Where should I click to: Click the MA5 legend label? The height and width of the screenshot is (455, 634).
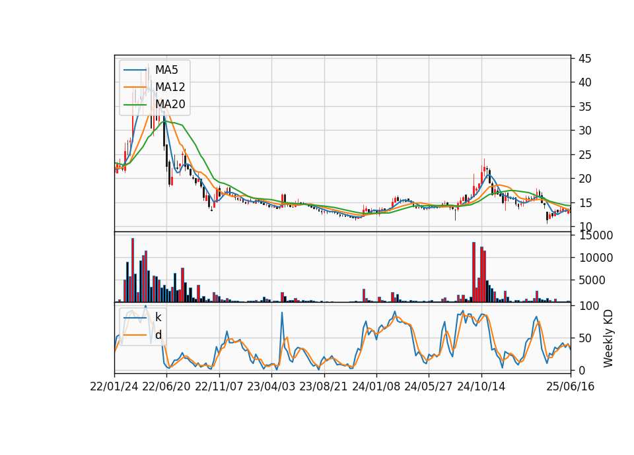pyautogui.click(x=166, y=70)
